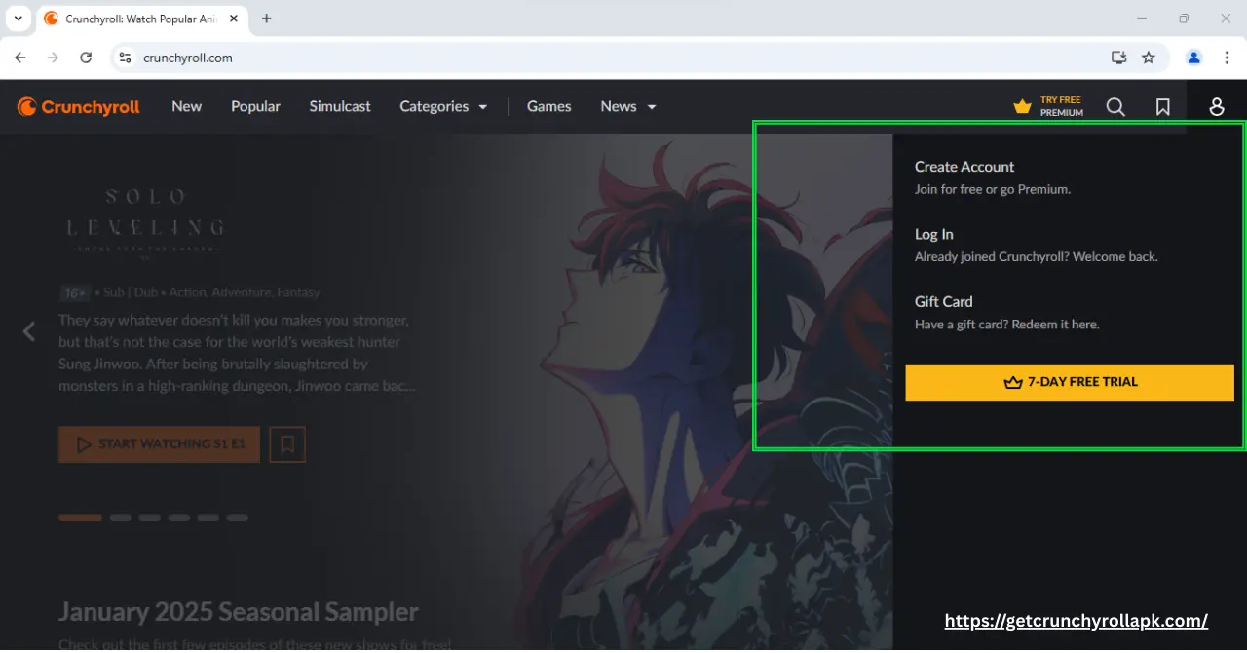The image size is (1247, 653).
Task: Open the Popular page
Action: pyautogui.click(x=255, y=107)
